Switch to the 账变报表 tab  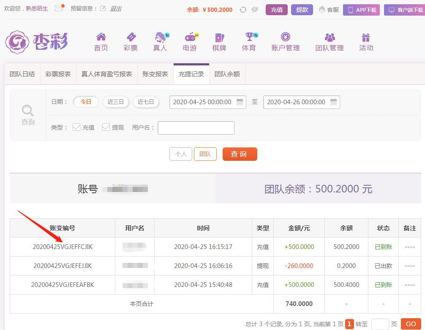(155, 74)
